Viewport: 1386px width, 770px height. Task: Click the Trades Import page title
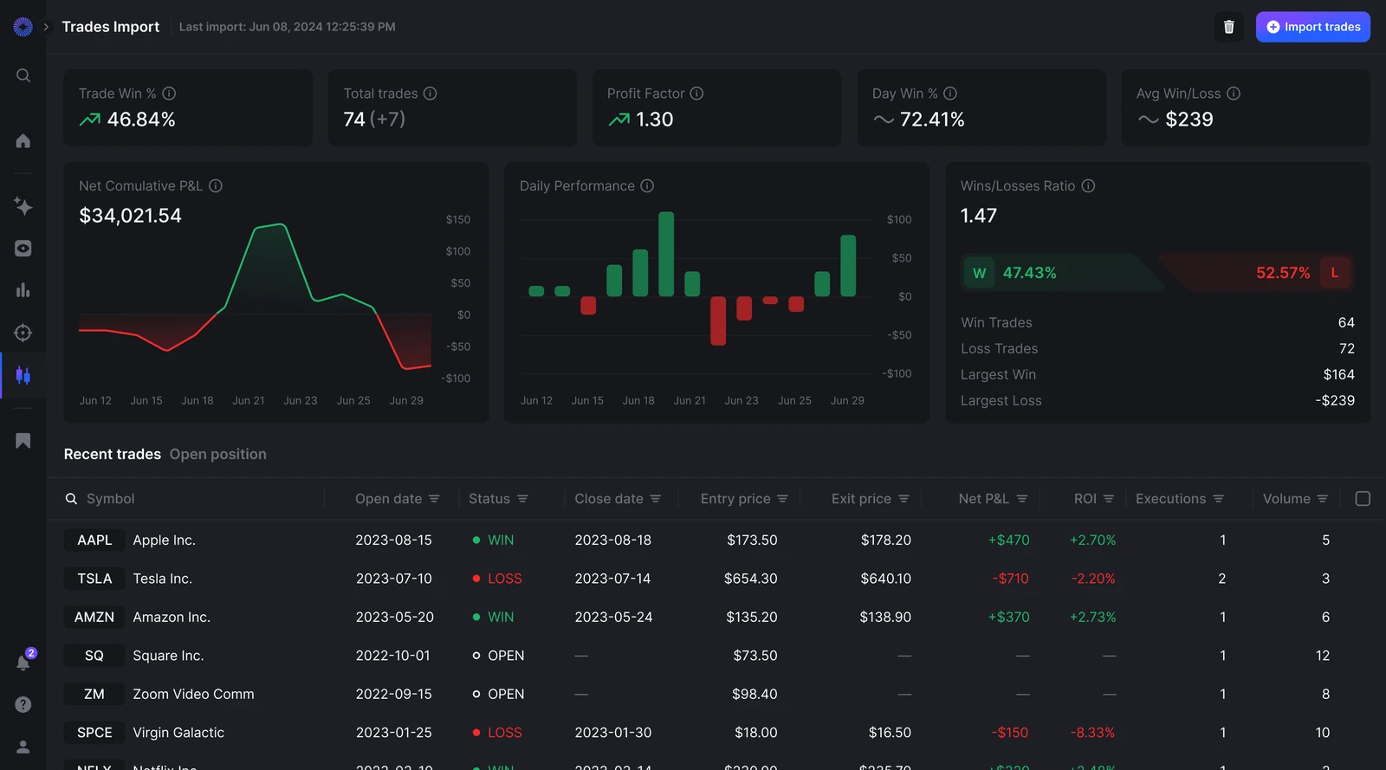[111, 27]
